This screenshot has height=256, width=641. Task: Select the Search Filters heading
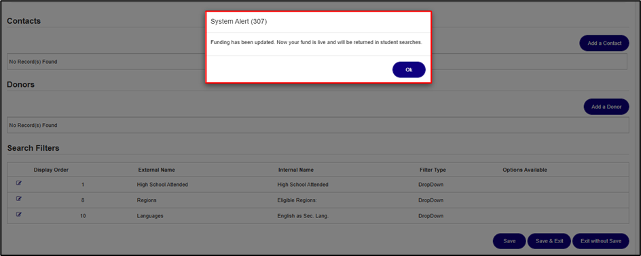tap(33, 148)
